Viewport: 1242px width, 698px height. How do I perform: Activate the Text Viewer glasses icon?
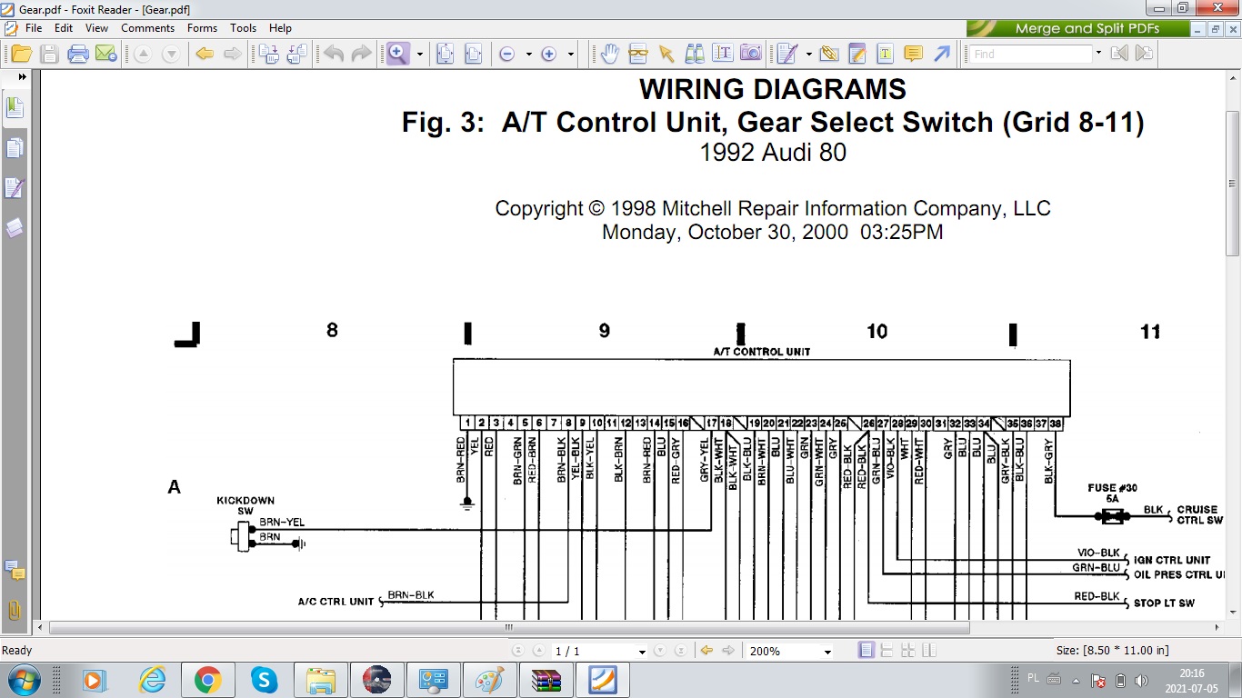tap(638, 54)
